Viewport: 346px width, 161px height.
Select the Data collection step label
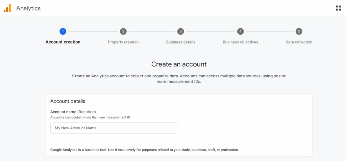tap(299, 42)
